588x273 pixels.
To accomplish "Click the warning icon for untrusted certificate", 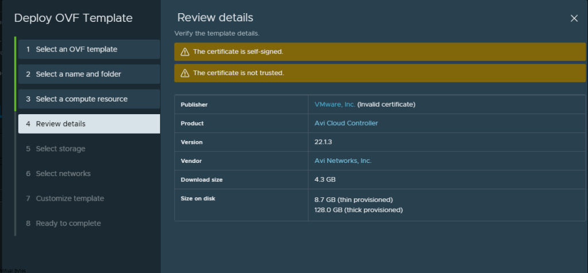I will (185, 73).
